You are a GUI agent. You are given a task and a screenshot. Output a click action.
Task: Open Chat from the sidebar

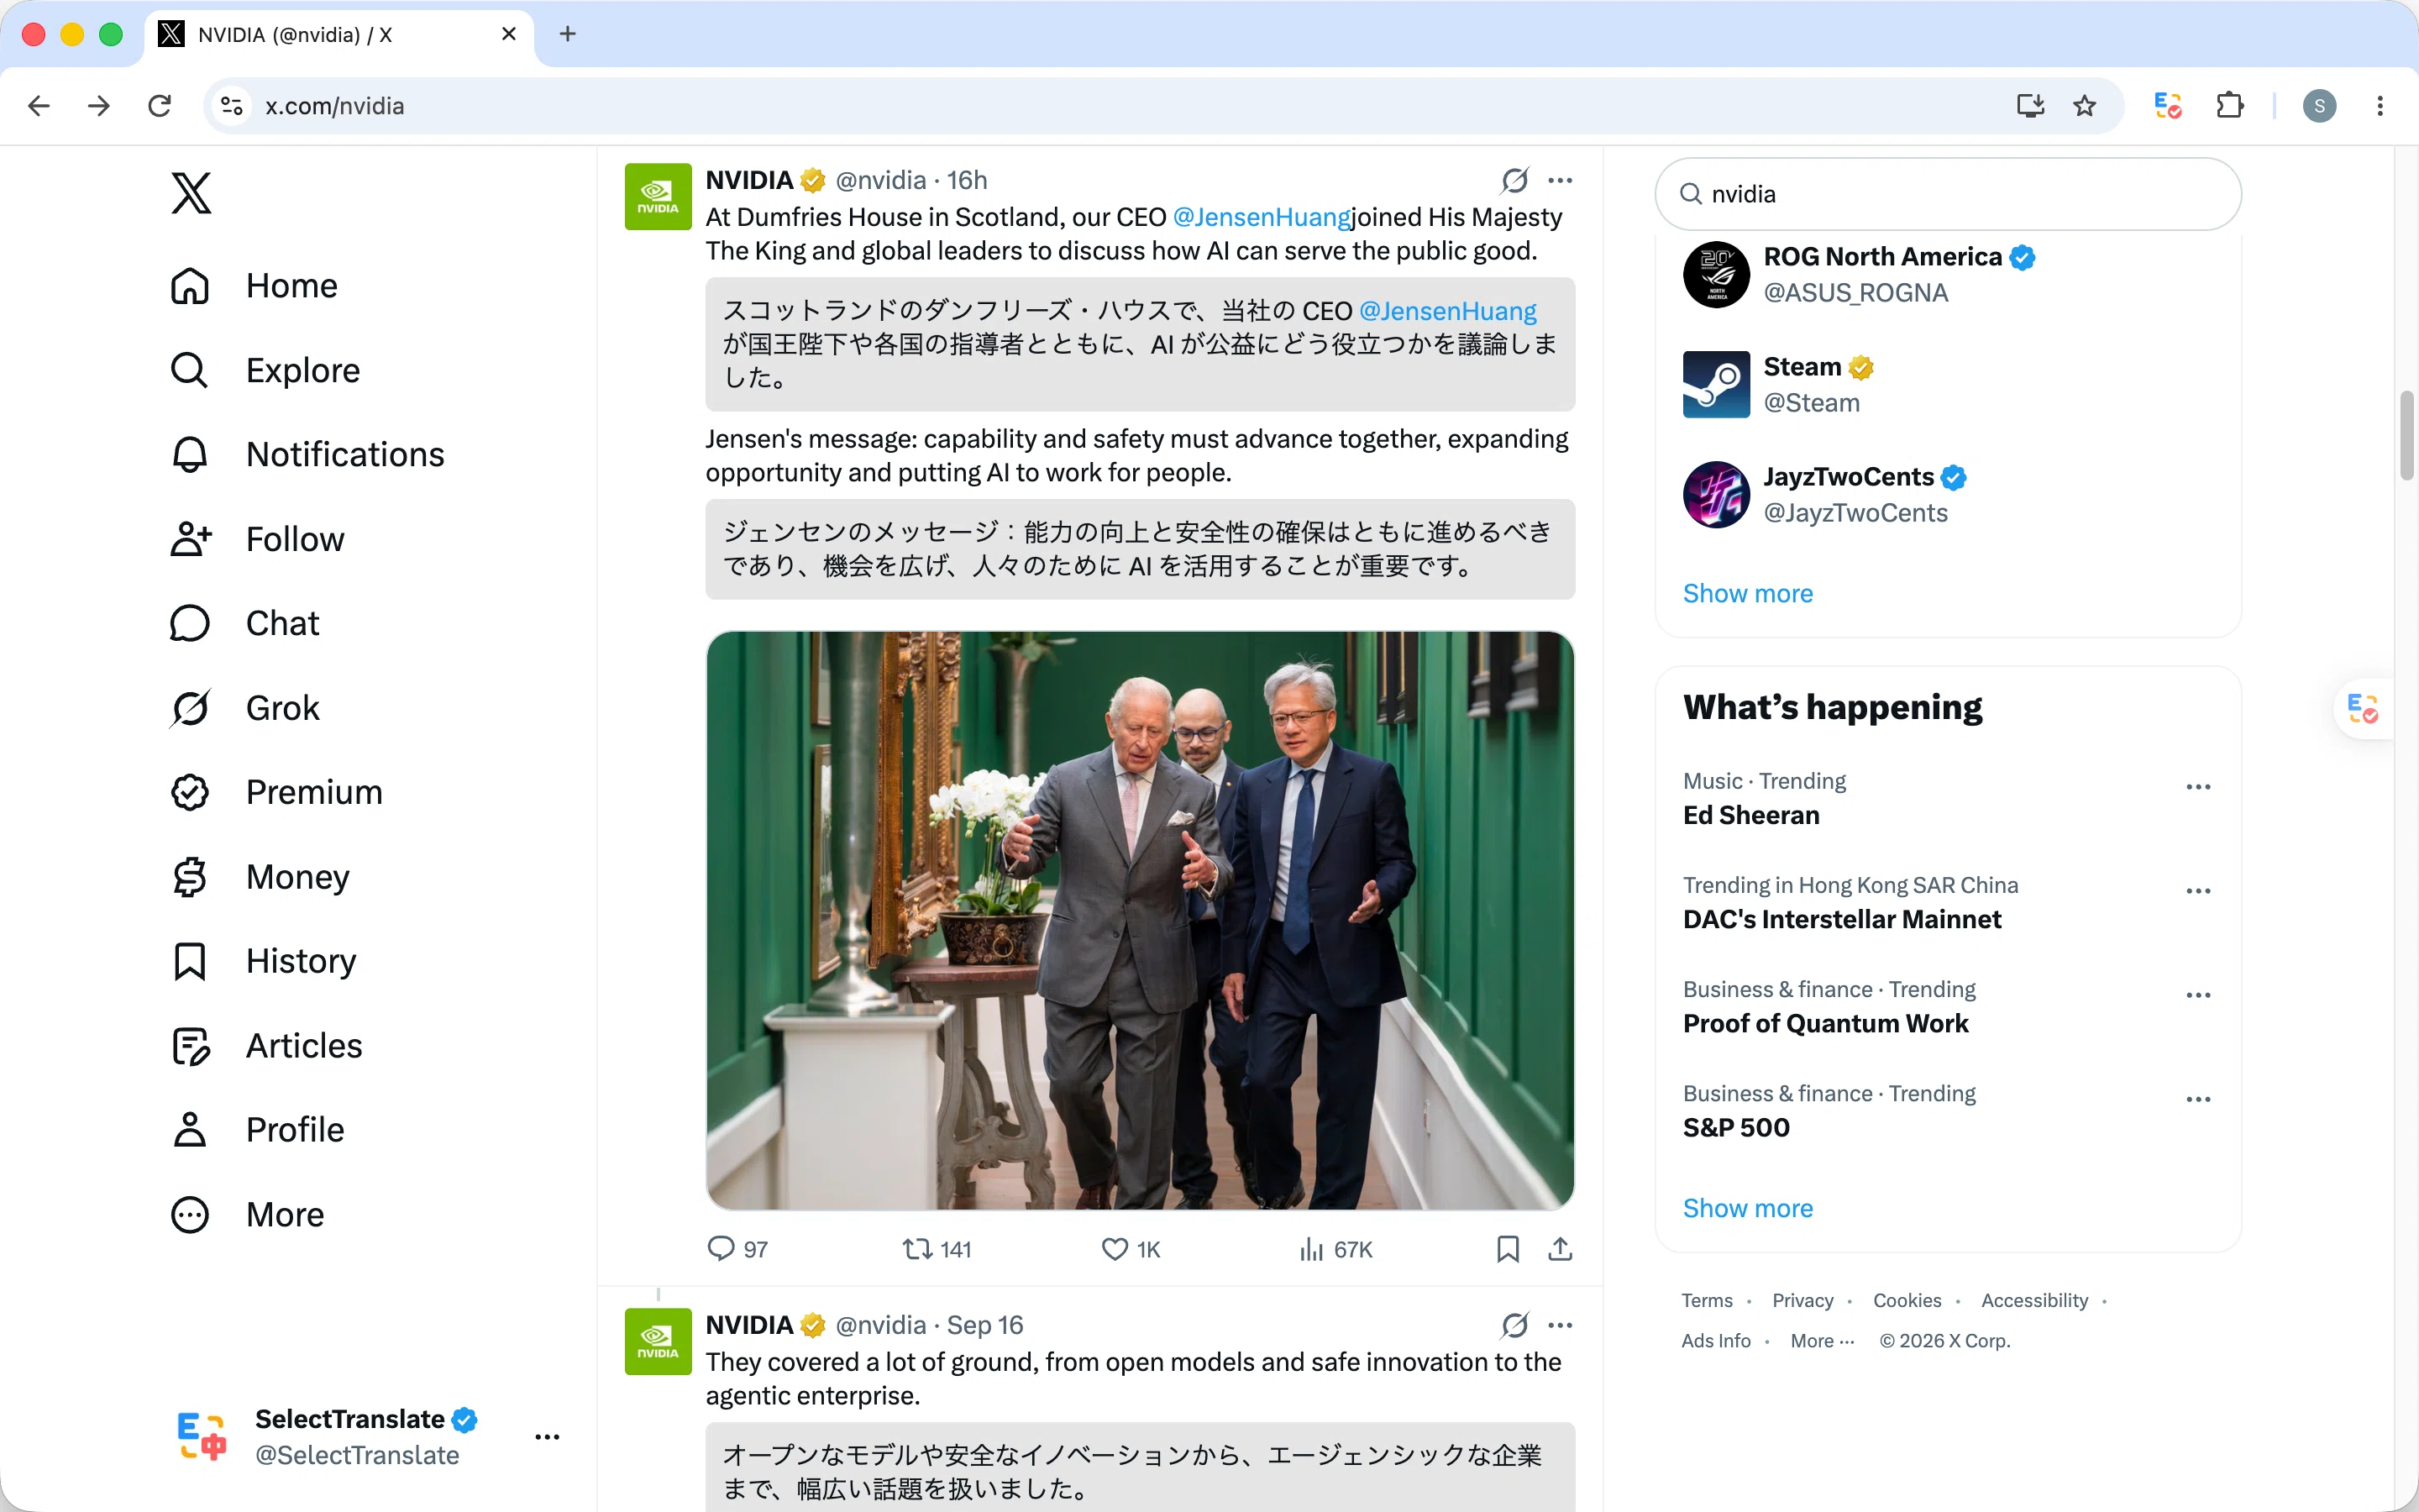pos(245,623)
